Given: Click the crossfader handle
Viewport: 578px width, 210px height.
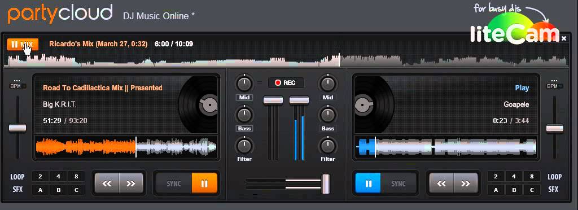Looking at the screenshot, I should tap(326, 184).
